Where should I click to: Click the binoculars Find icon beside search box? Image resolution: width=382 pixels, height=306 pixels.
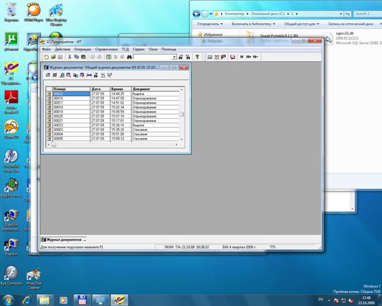[129, 57]
